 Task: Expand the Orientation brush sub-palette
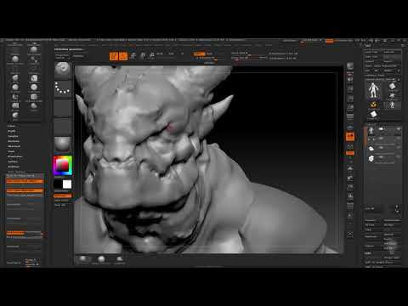pyautogui.click(x=14, y=156)
